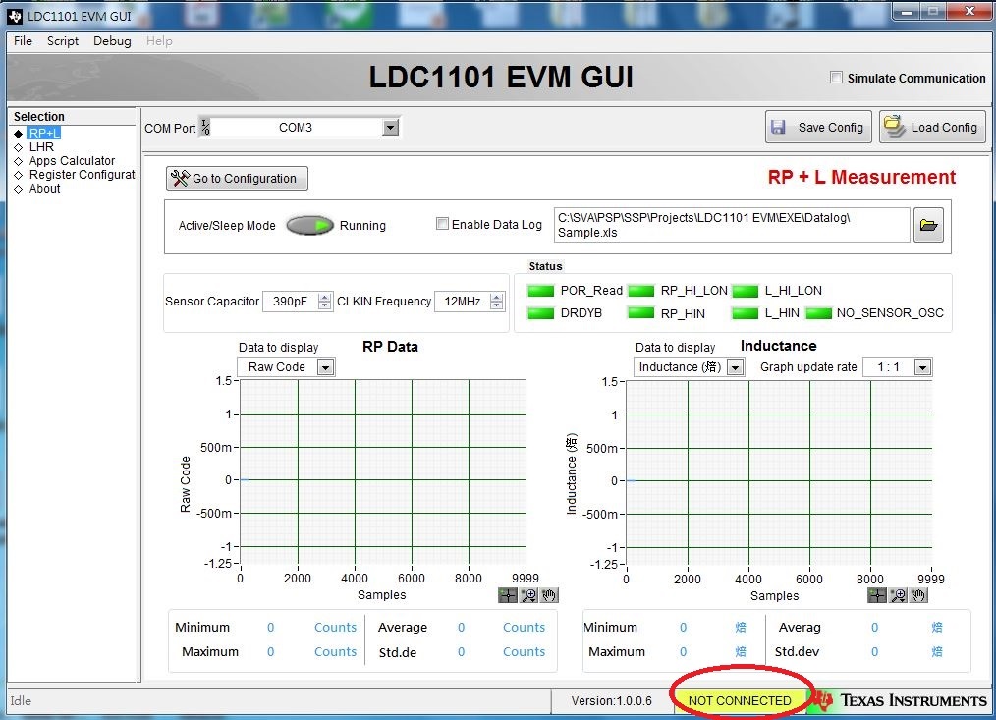This screenshot has width=996, height=720.
Task: Open the Debug menu
Action: point(112,40)
